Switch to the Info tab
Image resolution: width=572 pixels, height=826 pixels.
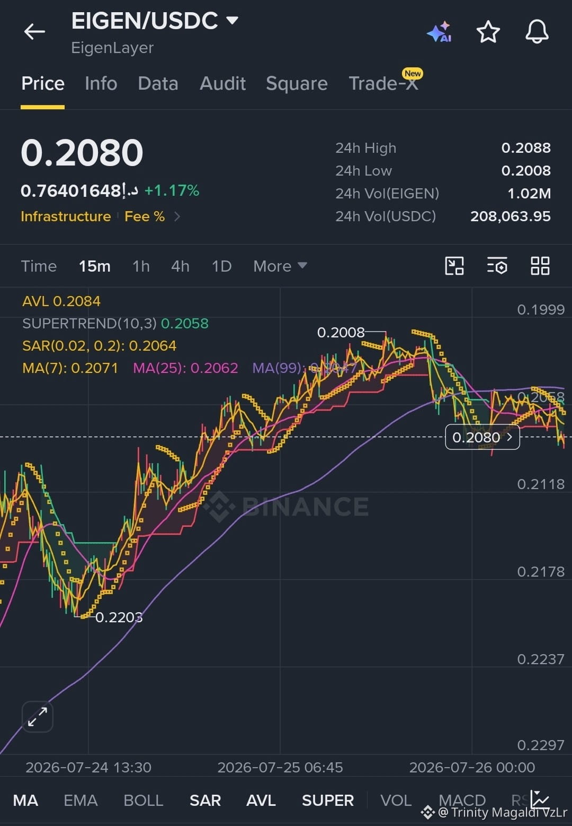[101, 84]
